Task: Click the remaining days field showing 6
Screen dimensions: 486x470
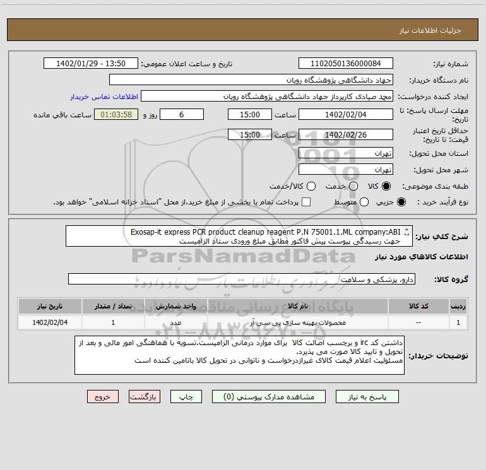Action: (182, 114)
